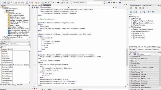
Task: Collapse the Classes node in Structure tree
Action: click(1, 7)
